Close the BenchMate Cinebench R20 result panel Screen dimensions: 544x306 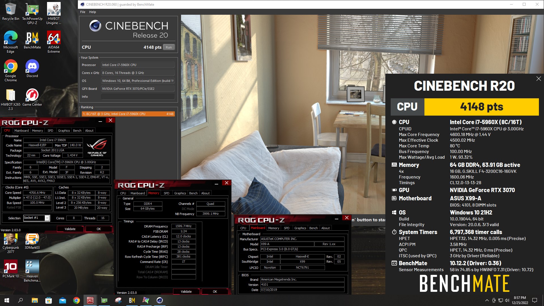click(x=539, y=79)
